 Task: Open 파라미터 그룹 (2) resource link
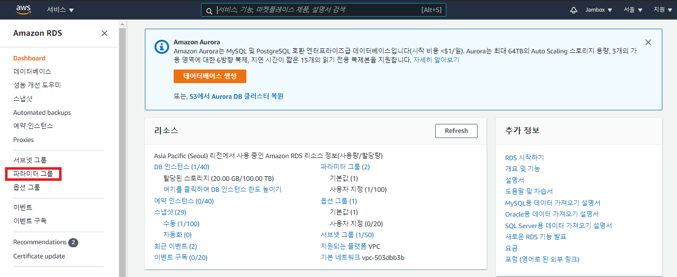(x=345, y=167)
